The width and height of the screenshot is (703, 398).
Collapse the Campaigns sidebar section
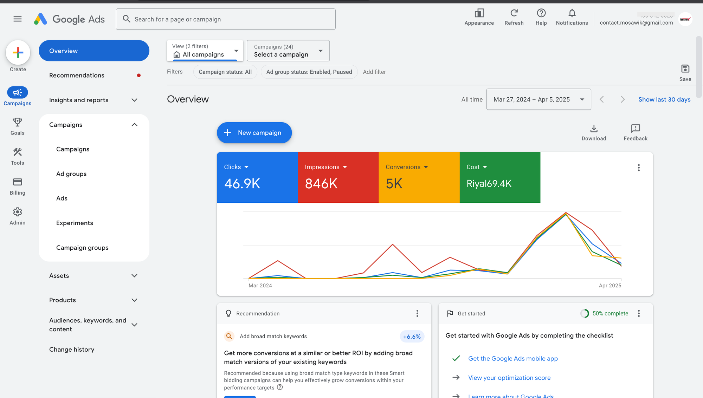tap(134, 125)
